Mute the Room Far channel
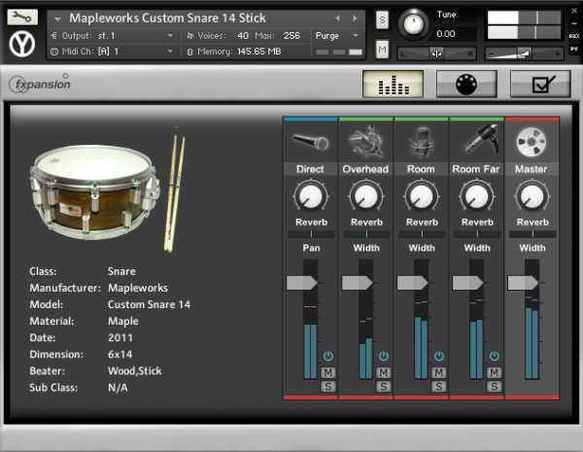Viewport: 583px width, 452px height. click(x=494, y=372)
